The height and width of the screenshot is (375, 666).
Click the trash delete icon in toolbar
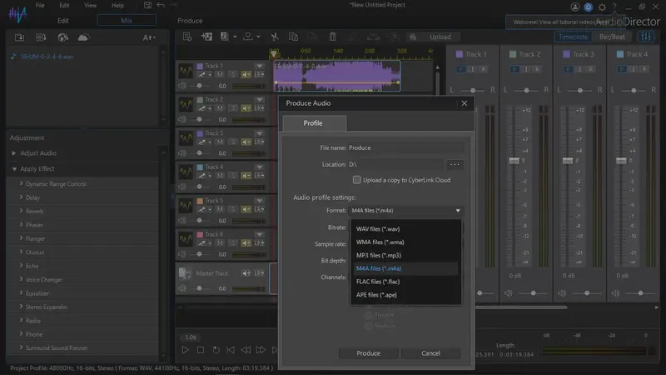[332, 37]
